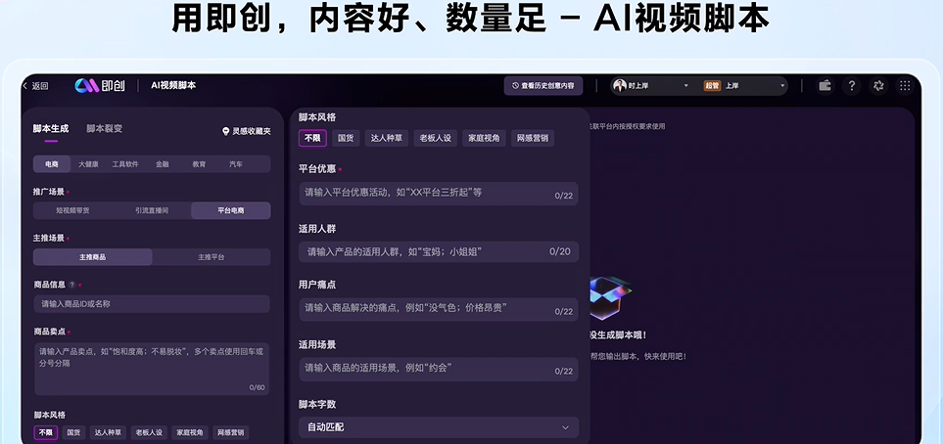Open the 超管 上岸 role dropdown
Screen dimensions: 943x444
743,86
